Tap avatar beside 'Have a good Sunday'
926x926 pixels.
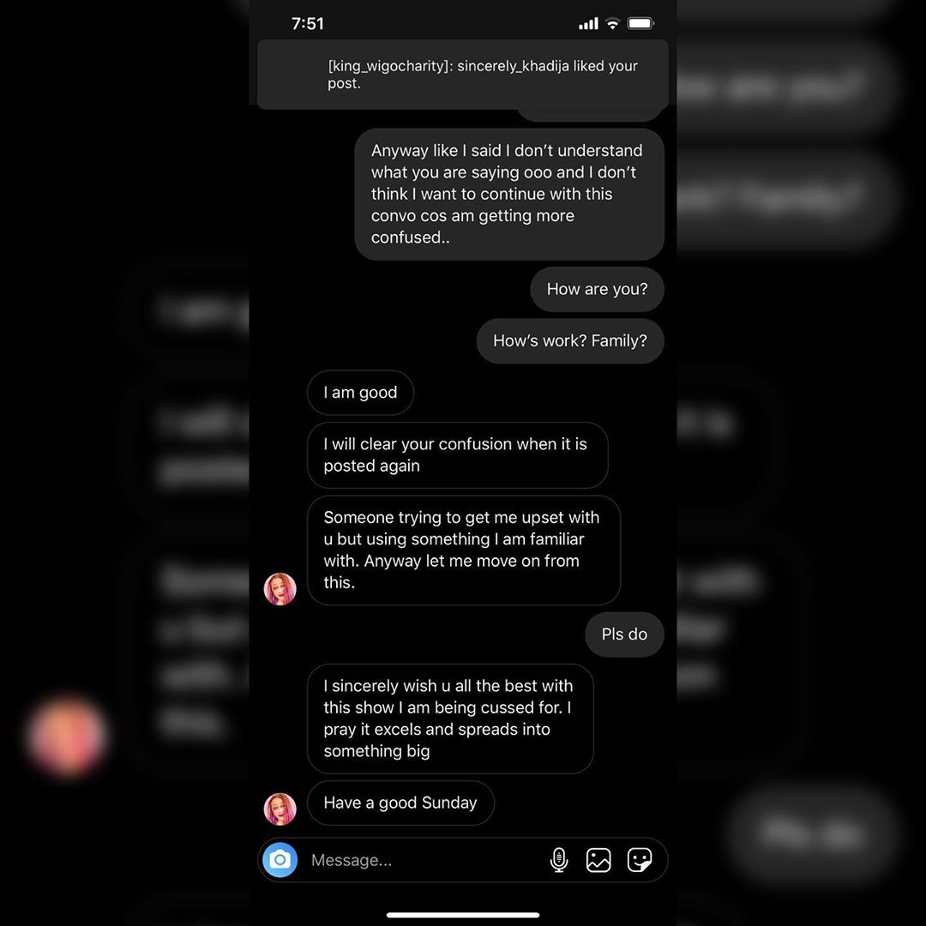[280, 809]
